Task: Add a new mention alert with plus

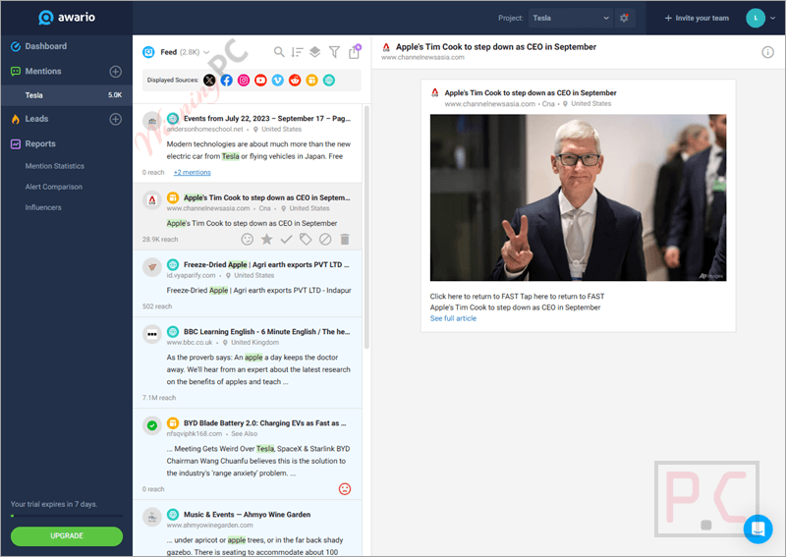Action: pos(115,72)
